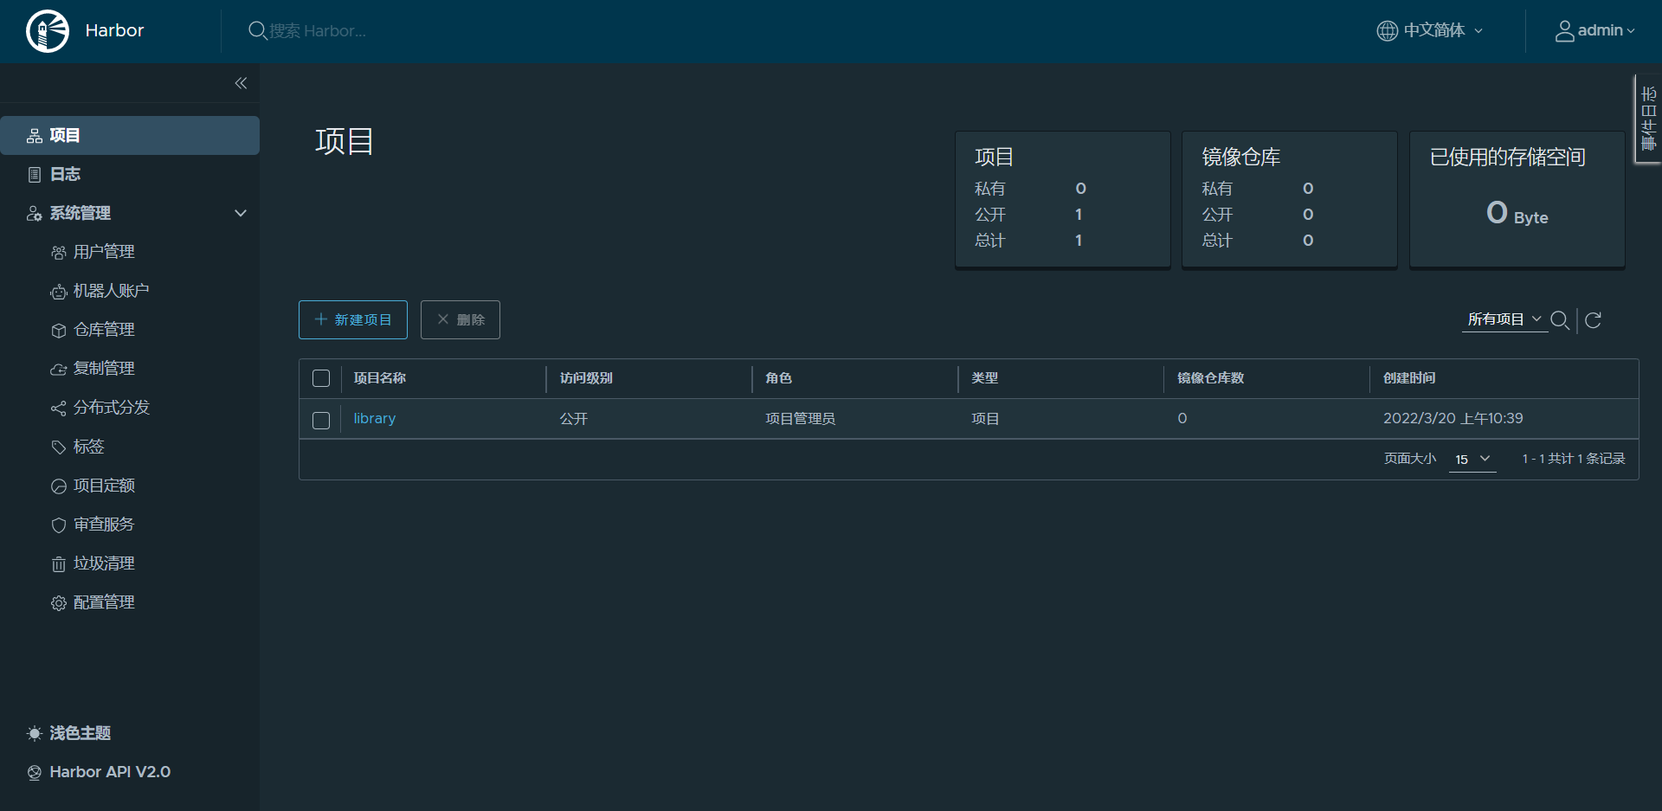Collapse the 系统管理 section chevron
Screen dimensions: 1662x811
(x=241, y=213)
